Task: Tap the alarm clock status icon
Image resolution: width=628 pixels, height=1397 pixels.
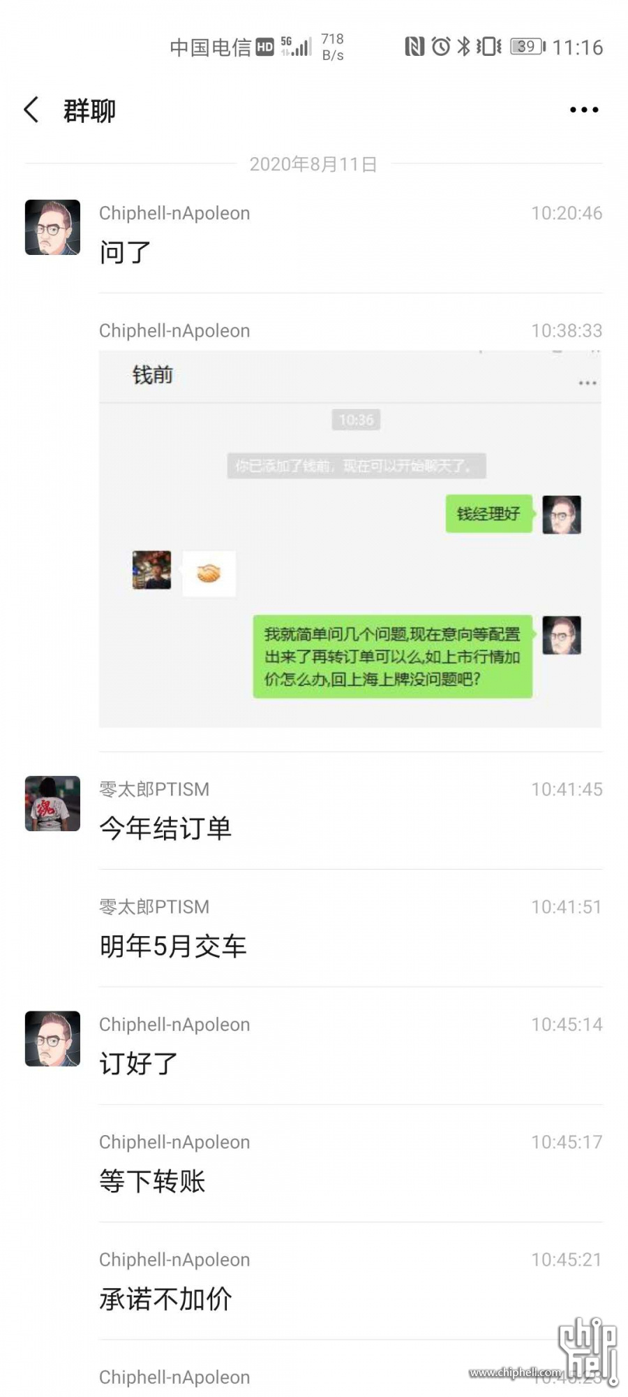Action: tap(441, 47)
